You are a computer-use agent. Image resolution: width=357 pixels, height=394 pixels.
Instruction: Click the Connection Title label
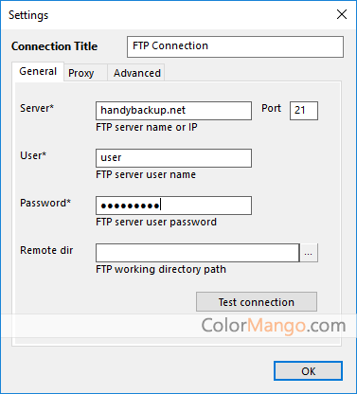[x=54, y=46]
